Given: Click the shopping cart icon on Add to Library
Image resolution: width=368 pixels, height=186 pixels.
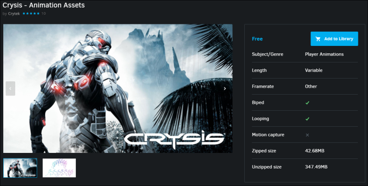Looking at the screenshot, I should tap(318, 39).
